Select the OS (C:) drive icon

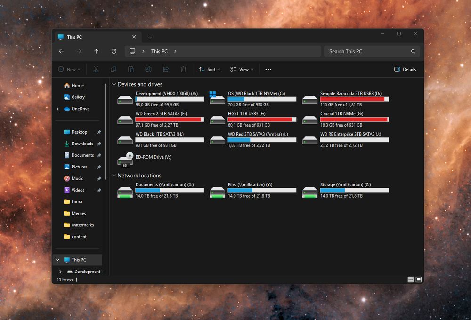(x=217, y=98)
